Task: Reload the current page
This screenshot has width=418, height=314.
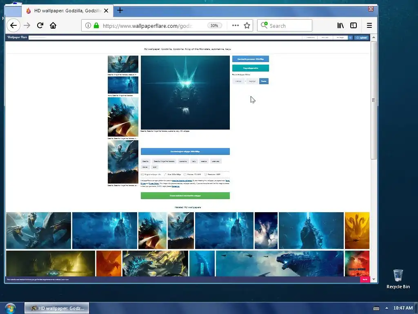Action: click(40, 26)
